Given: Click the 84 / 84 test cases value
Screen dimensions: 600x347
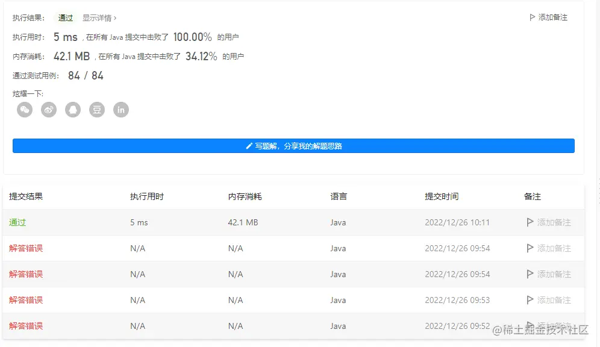Looking at the screenshot, I should pyautogui.click(x=86, y=76).
